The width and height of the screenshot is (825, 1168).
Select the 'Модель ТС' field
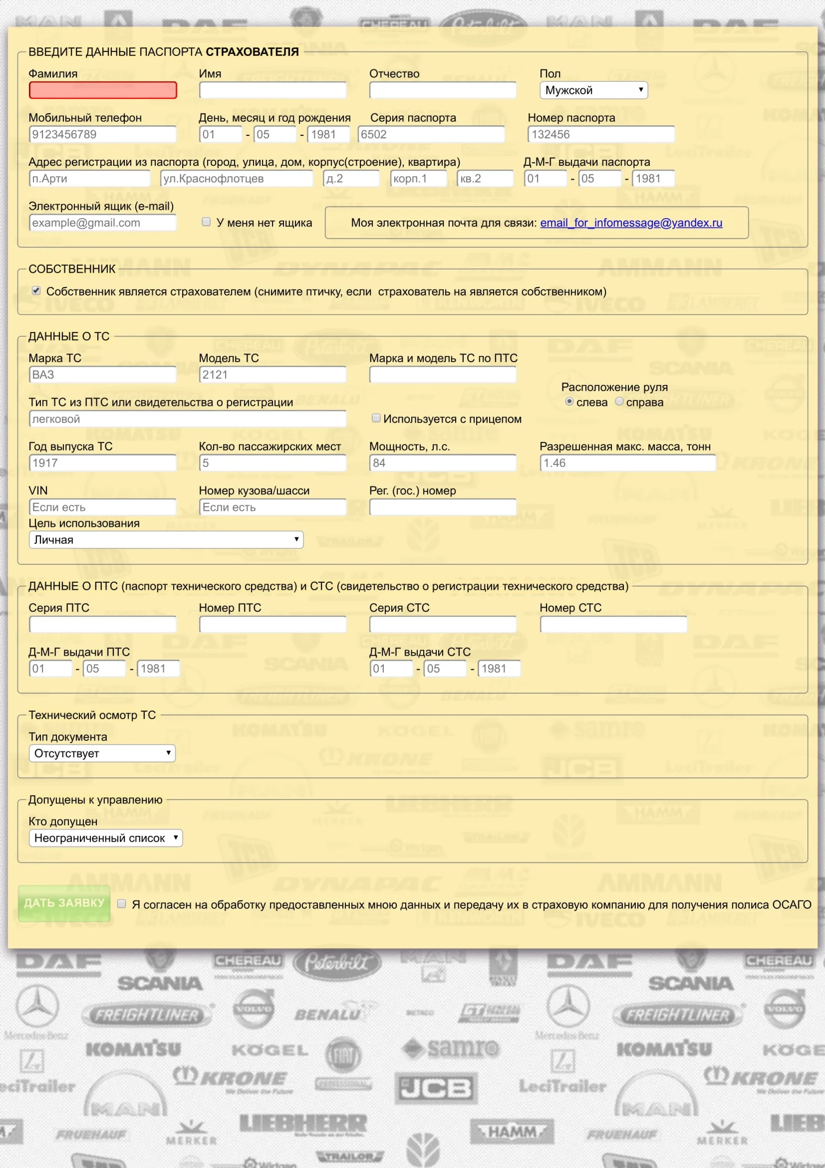coord(273,375)
